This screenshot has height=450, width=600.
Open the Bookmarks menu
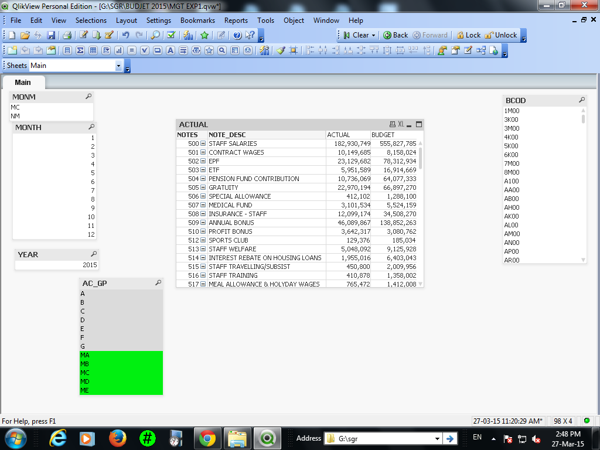pos(197,21)
